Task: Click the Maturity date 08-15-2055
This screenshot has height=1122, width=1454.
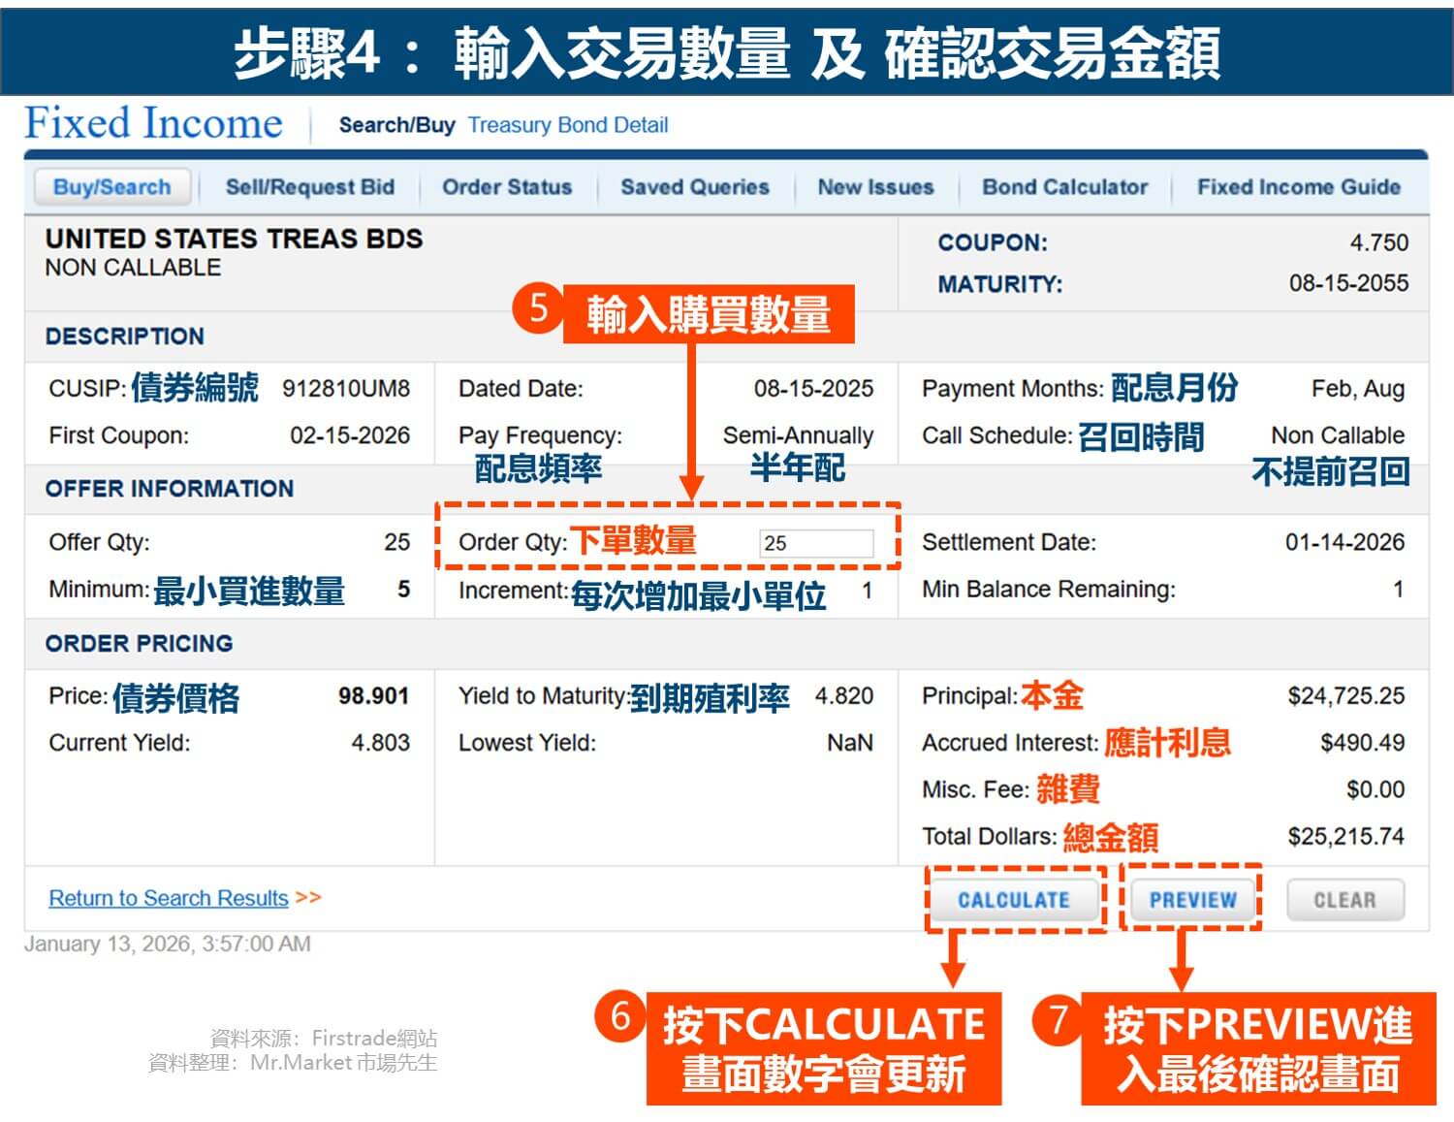Action: 1346,283
